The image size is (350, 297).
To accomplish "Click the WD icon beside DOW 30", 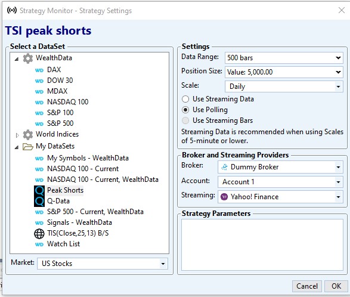I will [39, 81].
